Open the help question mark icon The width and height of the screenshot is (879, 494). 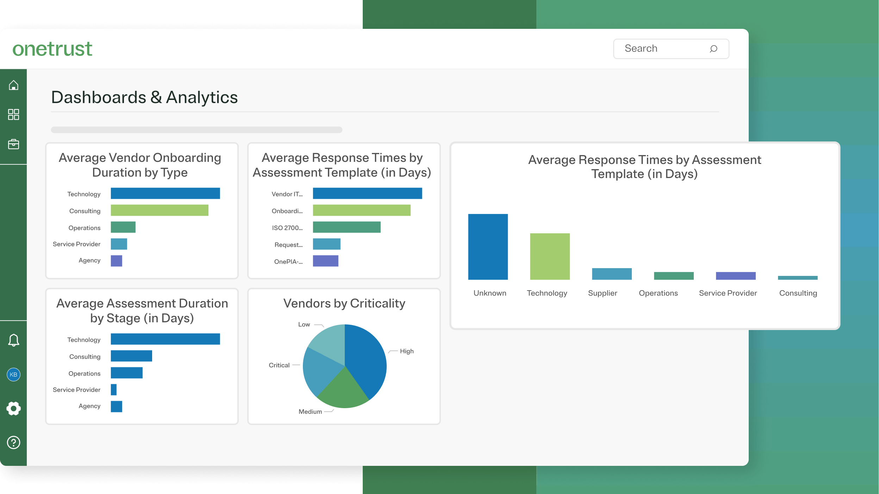[x=13, y=442]
